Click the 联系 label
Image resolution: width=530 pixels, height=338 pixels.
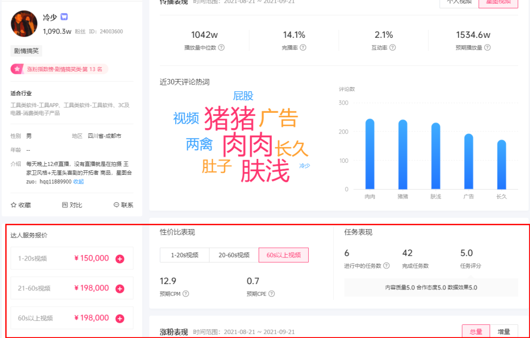click(127, 205)
